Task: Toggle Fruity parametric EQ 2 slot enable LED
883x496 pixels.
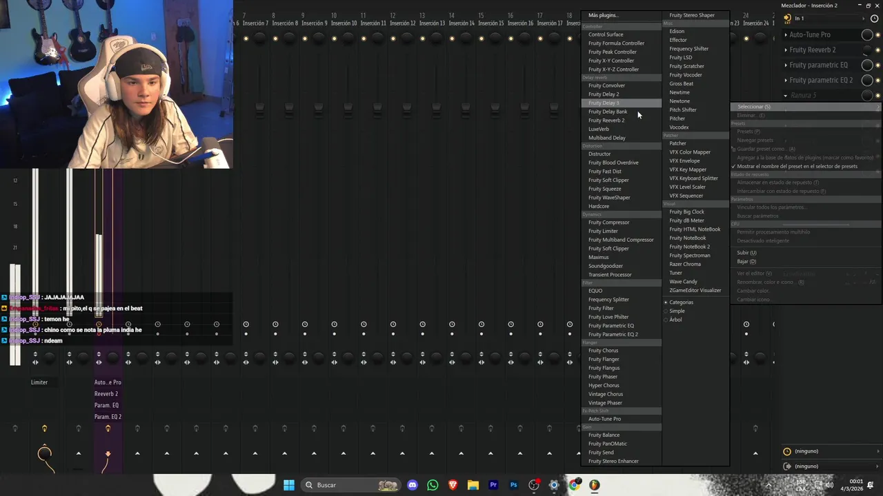Action: coord(879,80)
